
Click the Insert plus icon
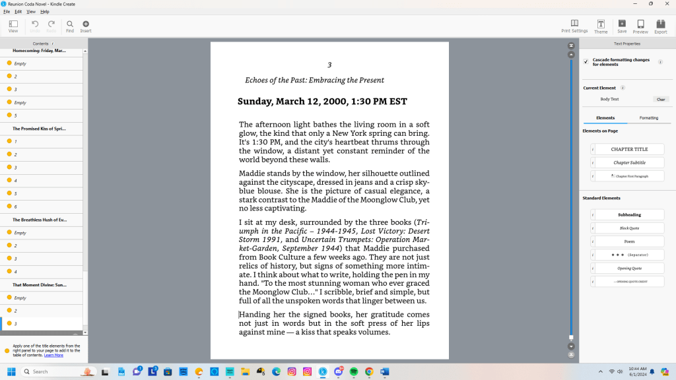point(86,26)
